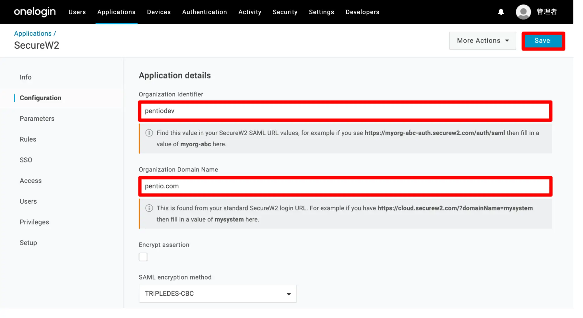This screenshot has height=318, width=583.
Task: Open the Developers menu
Action: (x=362, y=12)
